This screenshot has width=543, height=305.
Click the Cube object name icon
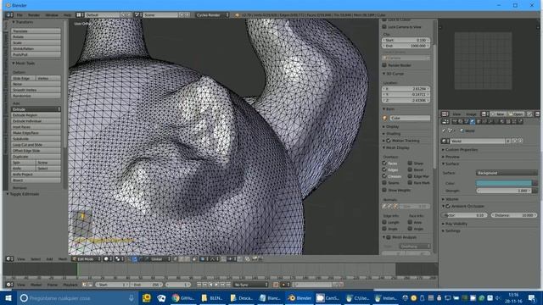pos(385,118)
